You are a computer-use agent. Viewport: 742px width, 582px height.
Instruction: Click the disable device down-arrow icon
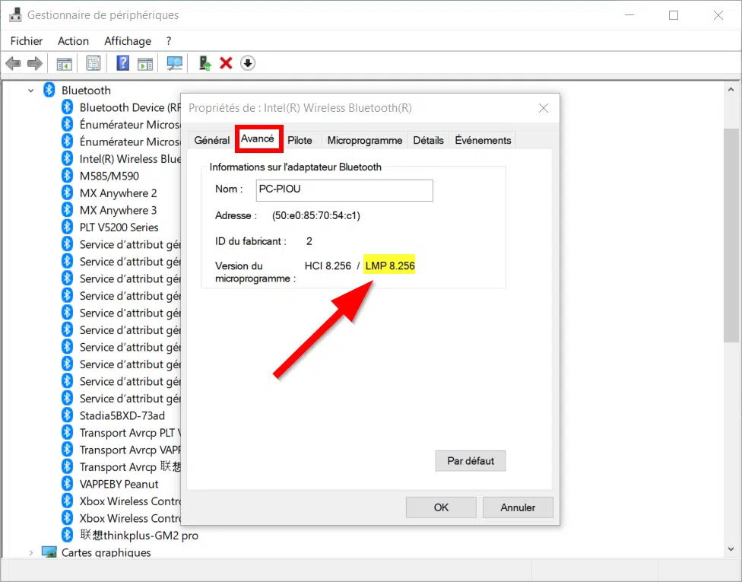pyautogui.click(x=248, y=63)
